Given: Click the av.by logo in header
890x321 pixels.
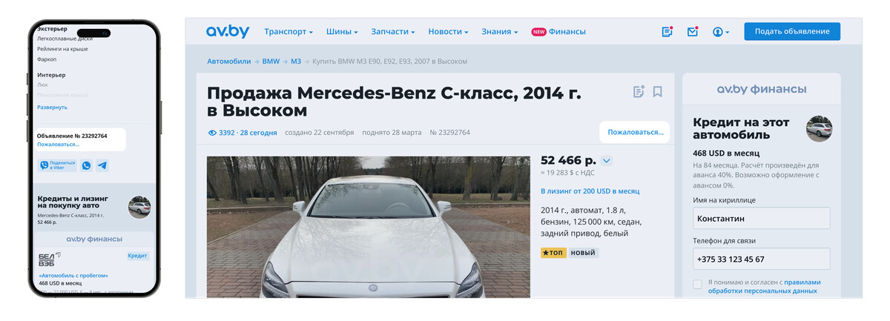Looking at the screenshot, I should [x=228, y=31].
